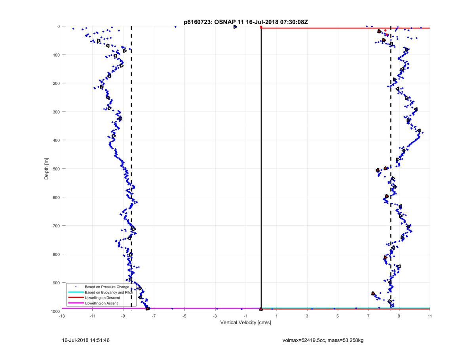Click the velocity axis tick label "-5"

tap(184, 316)
